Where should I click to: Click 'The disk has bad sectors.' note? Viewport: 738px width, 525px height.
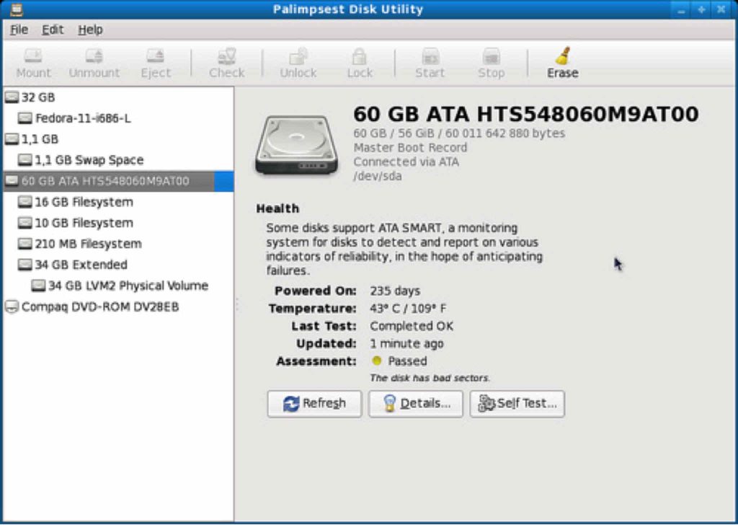tap(430, 378)
